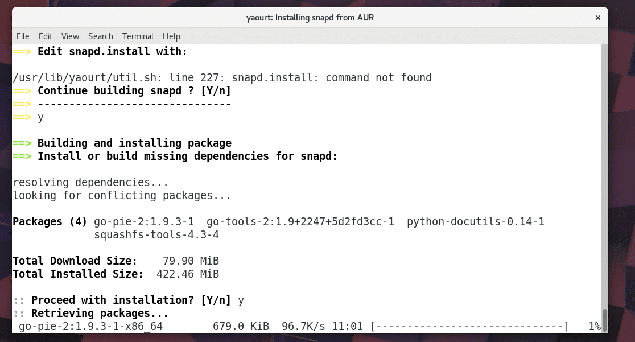The height and width of the screenshot is (342, 635).
Task: Click the snapd.install error message line
Action: click(222, 77)
